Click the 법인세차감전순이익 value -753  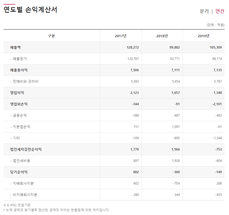pos(218,149)
